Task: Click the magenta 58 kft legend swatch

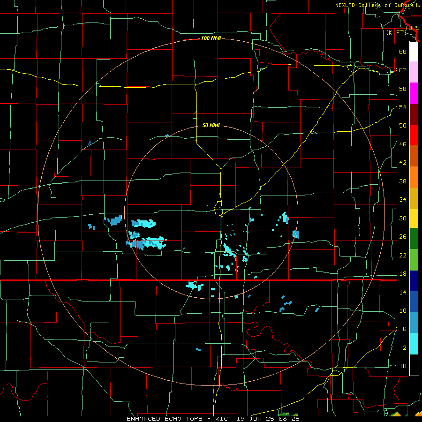Action: pos(414,93)
